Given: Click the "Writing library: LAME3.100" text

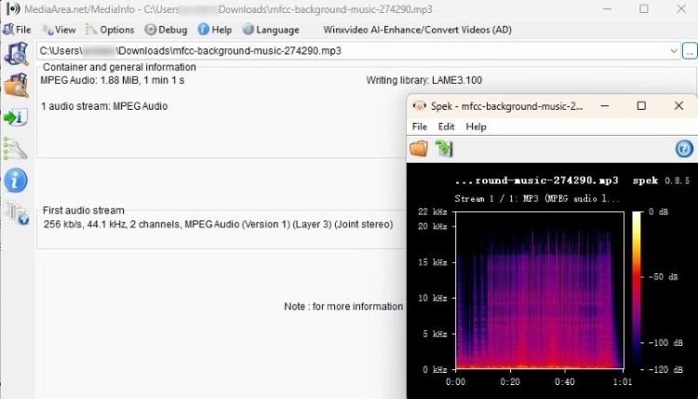Looking at the screenshot, I should (423, 81).
